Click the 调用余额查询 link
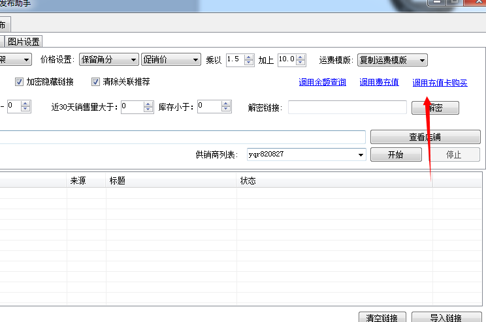The width and height of the screenshot is (486, 322). (322, 83)
